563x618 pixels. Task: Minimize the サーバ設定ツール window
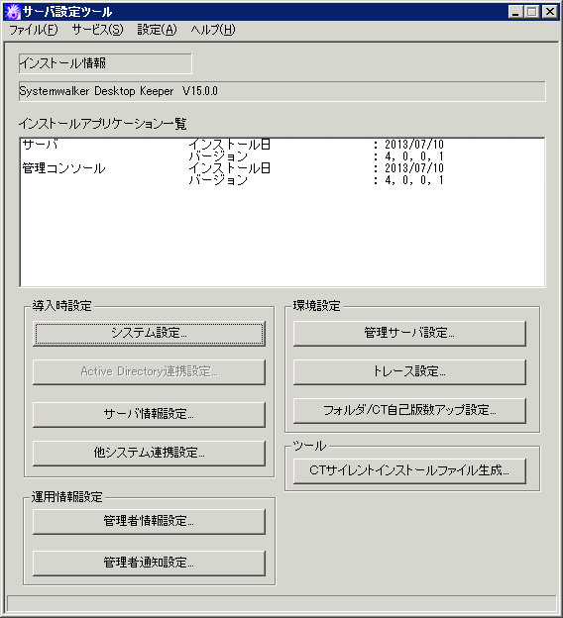coord(515,12)
